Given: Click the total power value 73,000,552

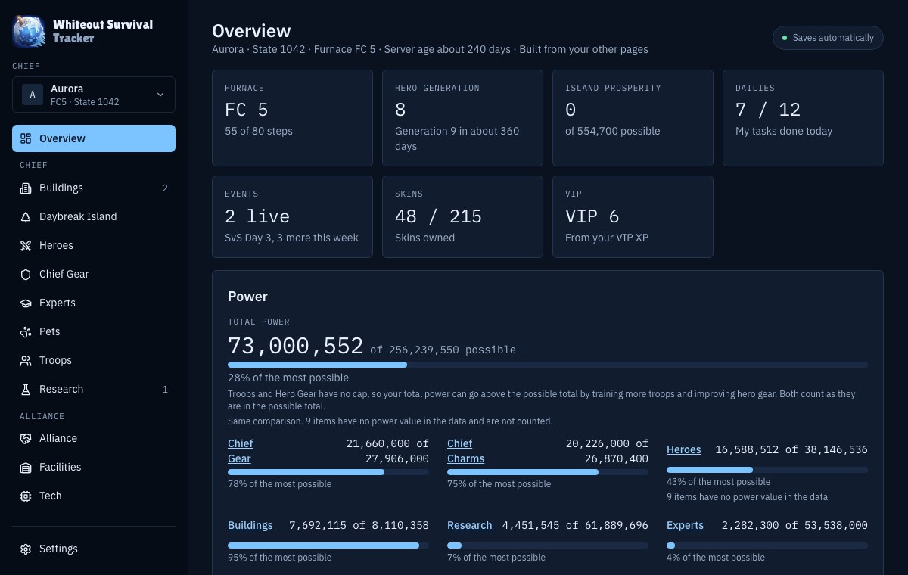Looking at the screenshot, I should pyautogui.click(x=296, y=346).
